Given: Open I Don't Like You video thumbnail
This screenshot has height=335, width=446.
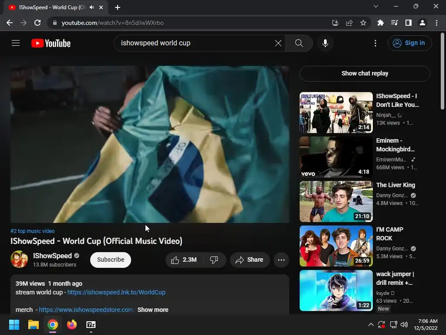Looking at the screenshot, I should point(336,113).
